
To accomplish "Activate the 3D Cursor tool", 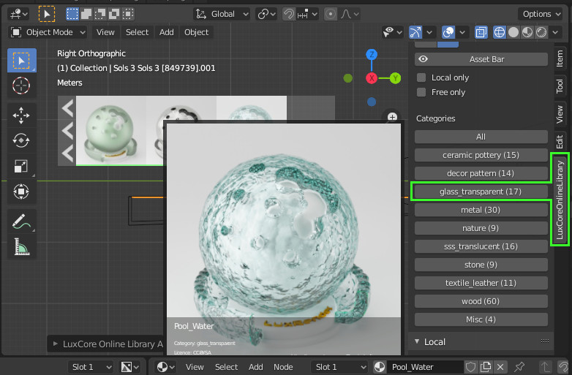I will point(21,86).
